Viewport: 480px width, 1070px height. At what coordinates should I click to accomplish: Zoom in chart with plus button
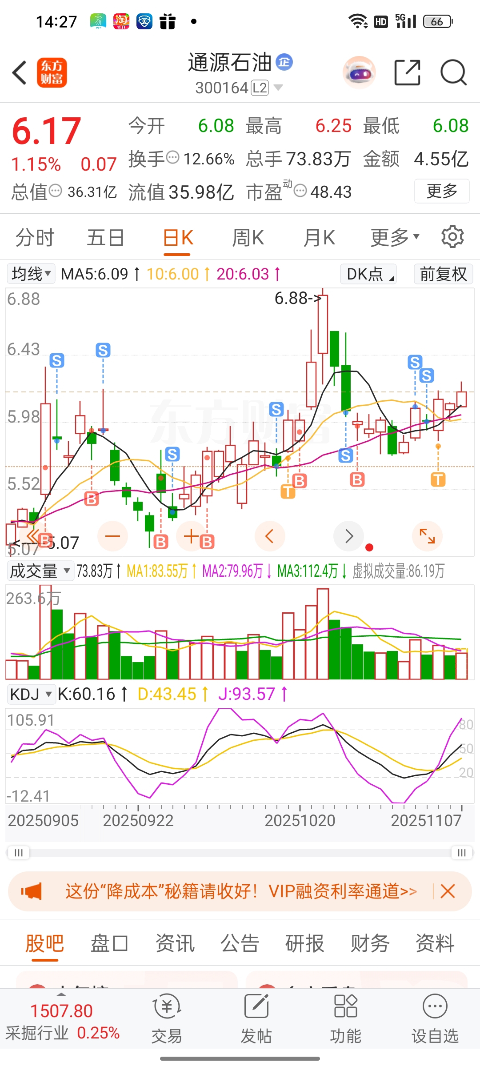191,536
